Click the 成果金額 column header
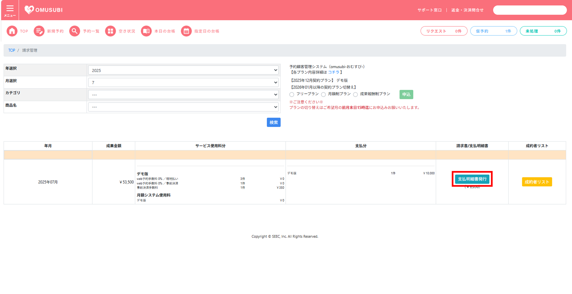This screenshot has width=572, height=294. click(x=114, y=146)
